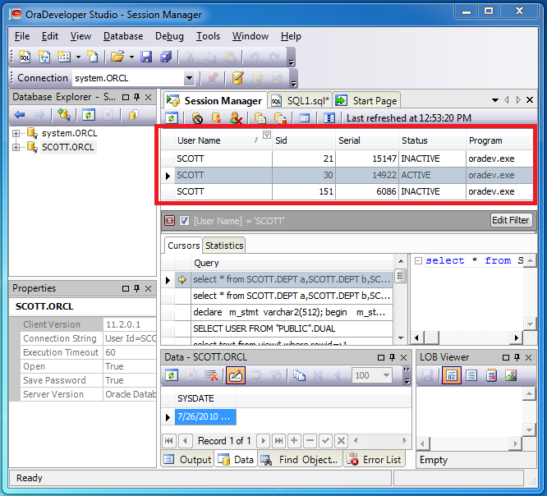Click the Open file folder icon
This screenshot has height=496, width=547.
pos(117,57)
